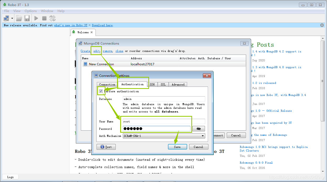The width and height of the screenshot is (327, 182).
Task: Click remove link in MongoDB Connections
Action: [107, 51]
